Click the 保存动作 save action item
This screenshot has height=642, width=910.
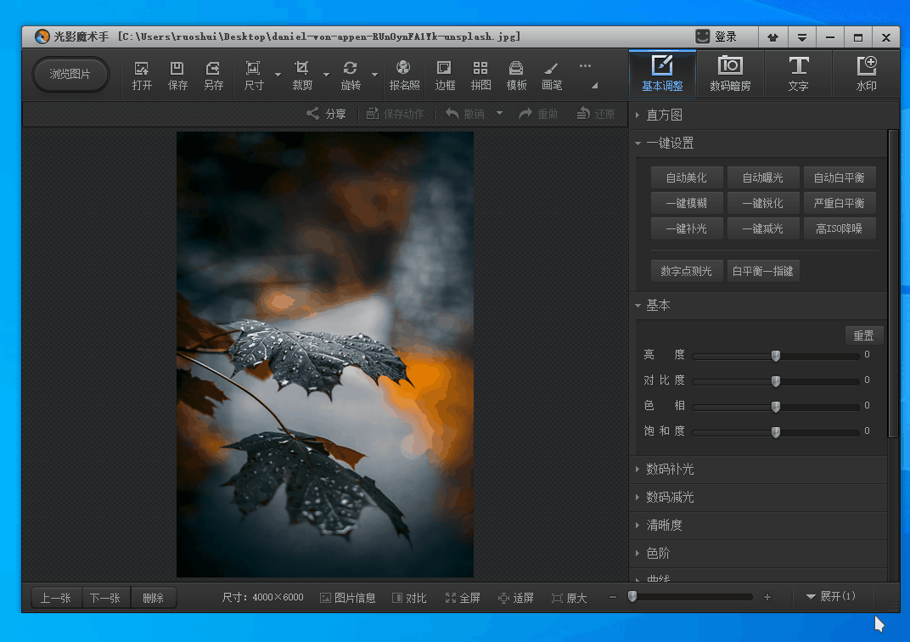pyautogui.click(x=395, y=114)
